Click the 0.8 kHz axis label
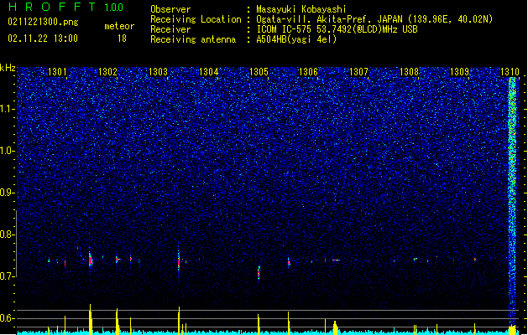This screenshot has height=335, width=528. [8, 234]
